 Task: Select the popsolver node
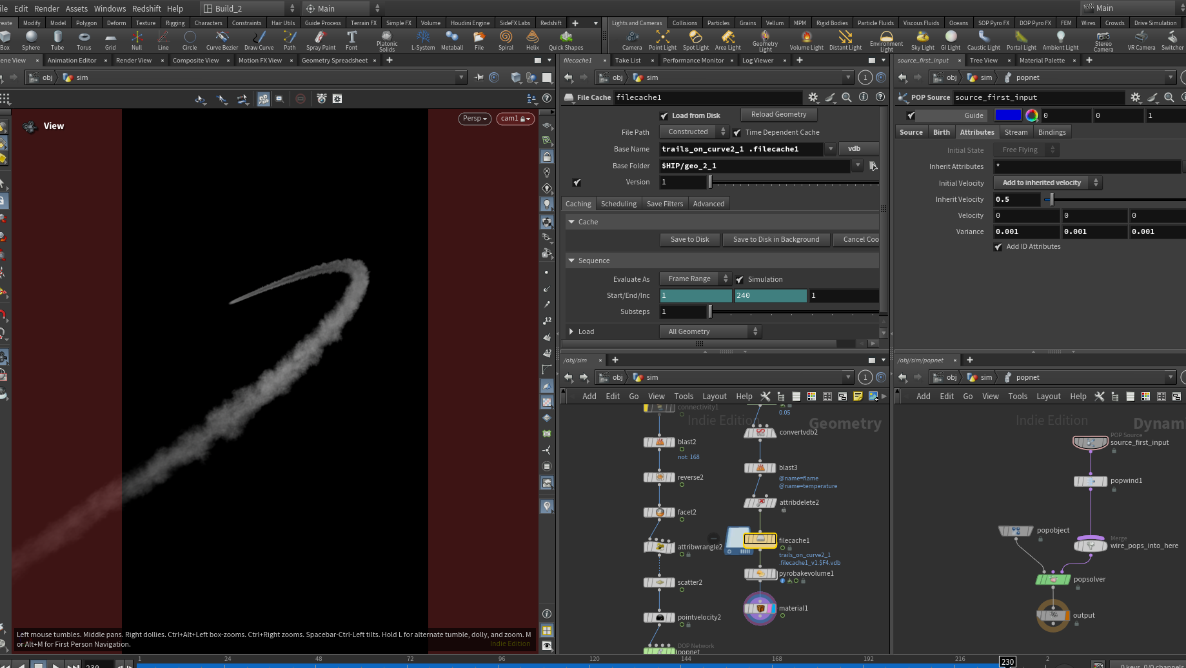(x=1053, y=579)
